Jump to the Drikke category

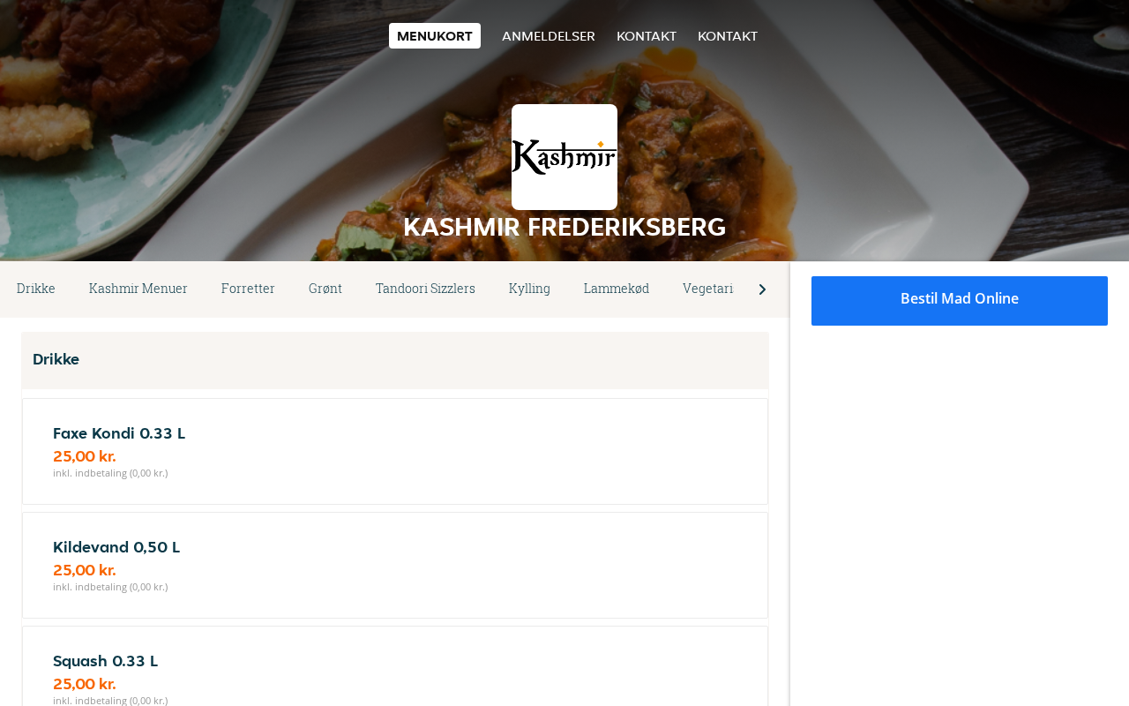36,289
